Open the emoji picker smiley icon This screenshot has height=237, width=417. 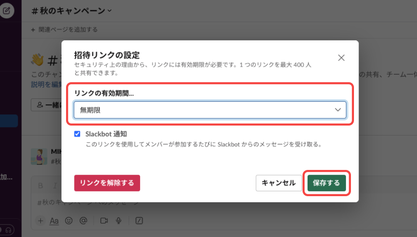coord(69,220)
